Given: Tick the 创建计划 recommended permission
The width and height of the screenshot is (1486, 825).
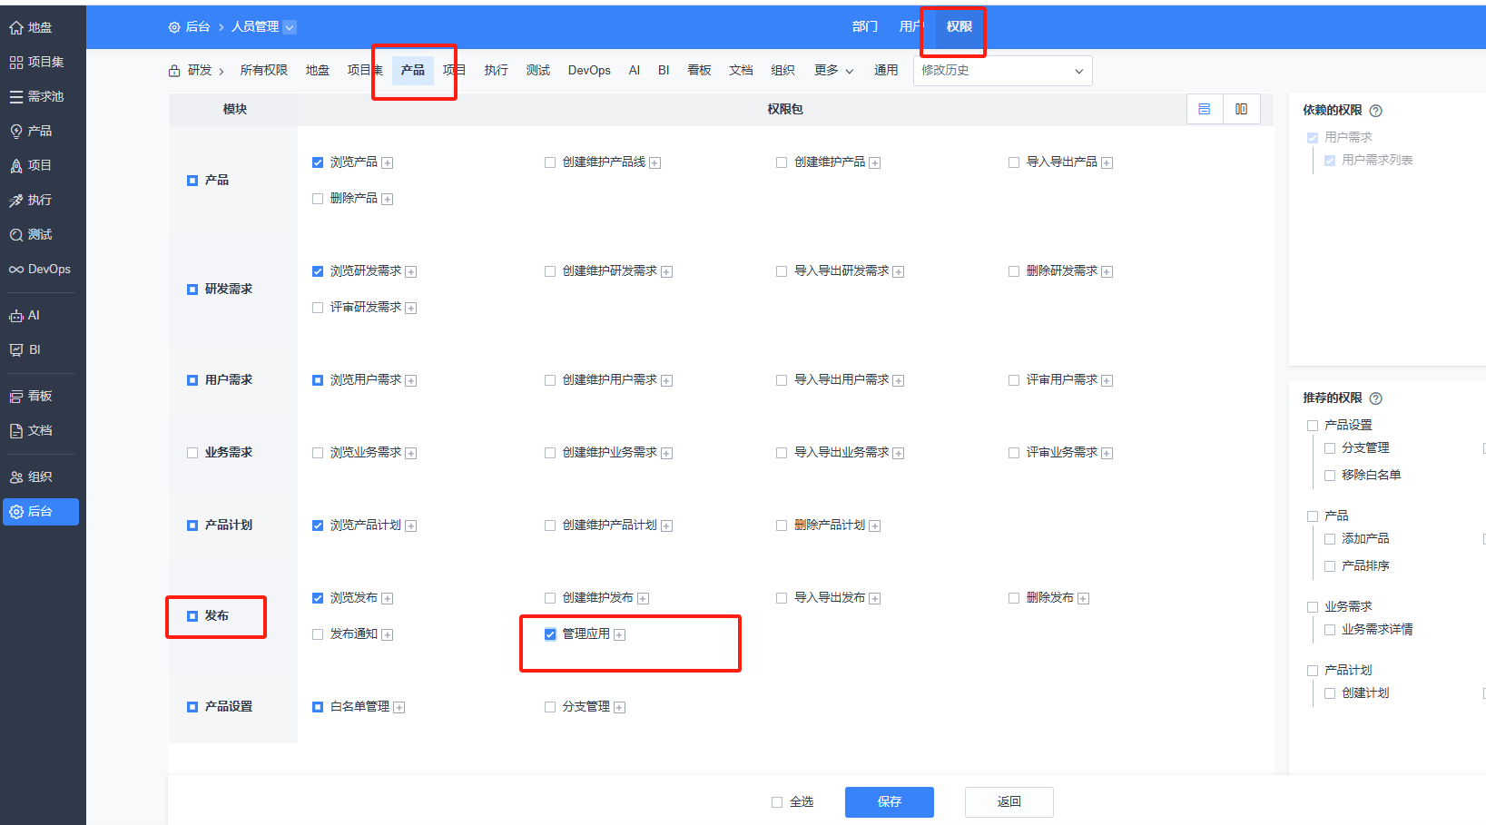Looking at the screenshot, I should coord(1330,693).
